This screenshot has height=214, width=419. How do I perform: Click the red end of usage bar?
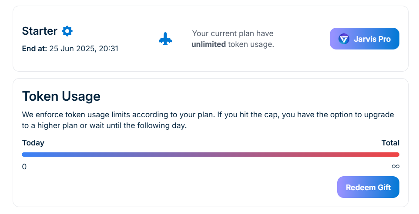tap(393, 155)
